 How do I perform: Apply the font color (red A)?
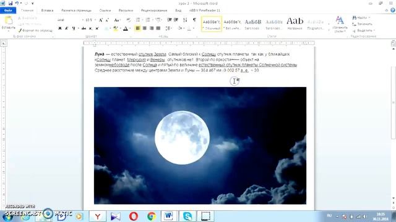tap(126, 28)
